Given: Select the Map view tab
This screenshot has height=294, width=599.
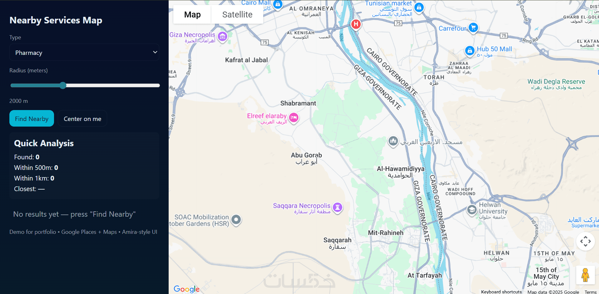Looking at the screenshot, I should 192,14.
